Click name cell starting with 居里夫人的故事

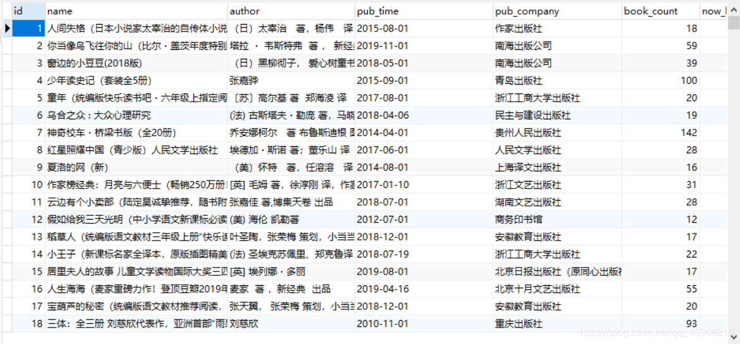point(136,272)
